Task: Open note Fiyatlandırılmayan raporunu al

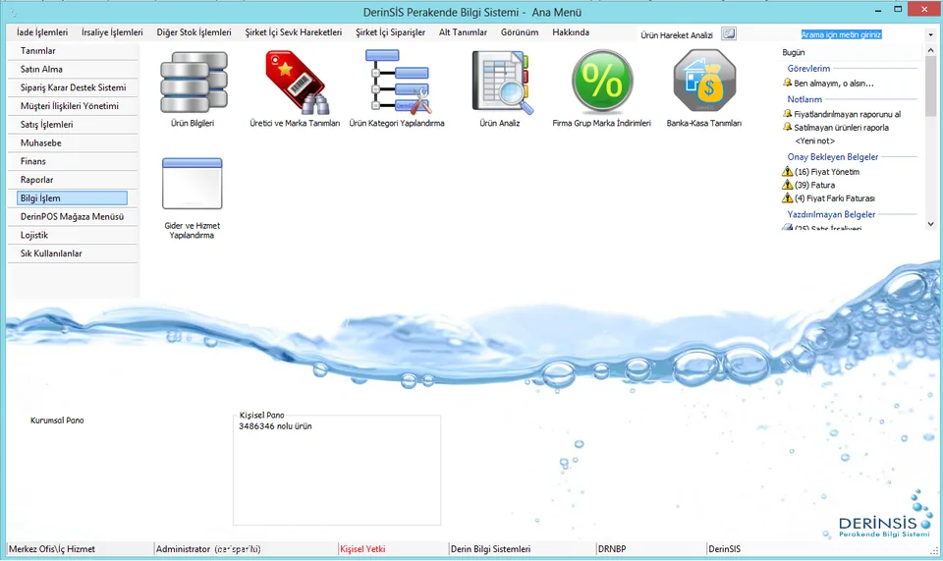Action: click(847, 114)
